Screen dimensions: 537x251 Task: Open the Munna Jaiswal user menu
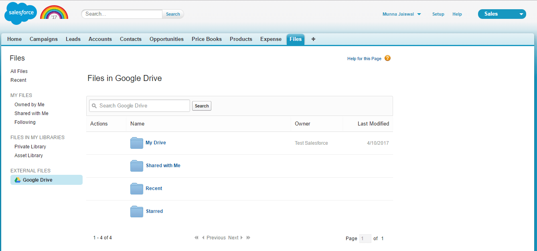(401, 14)
